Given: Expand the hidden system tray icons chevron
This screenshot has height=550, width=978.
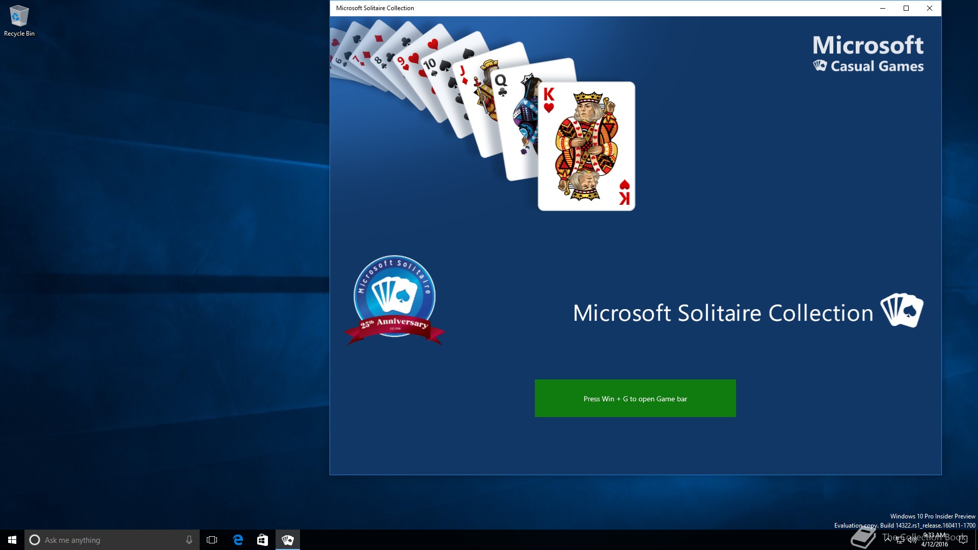Looking at the screenshot, I should click(888, 540).
